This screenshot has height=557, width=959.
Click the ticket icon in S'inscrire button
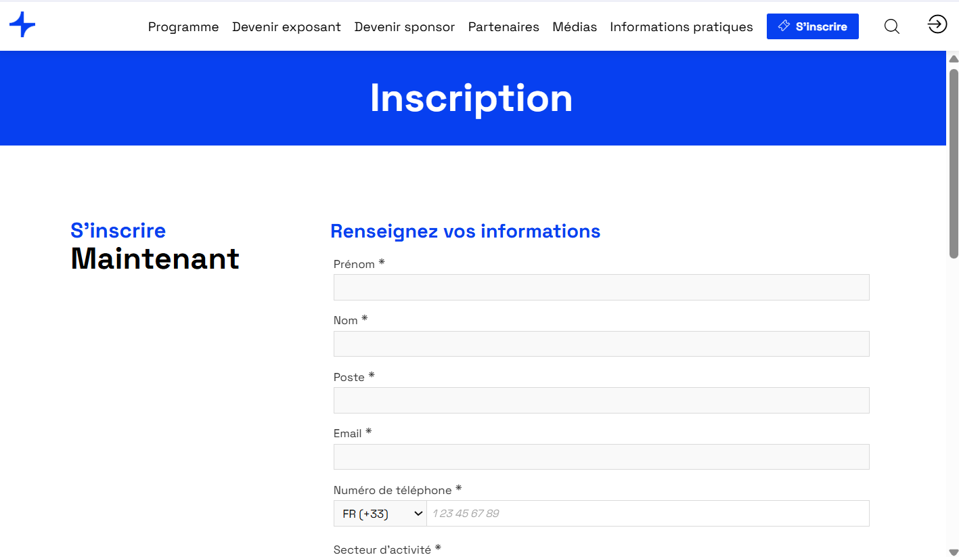(x=784, y=26)
